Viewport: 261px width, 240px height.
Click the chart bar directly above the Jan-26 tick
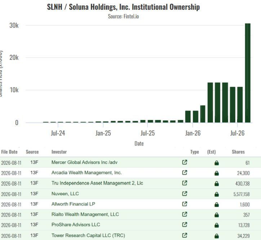pyautogui.click(x=195, y=116)
